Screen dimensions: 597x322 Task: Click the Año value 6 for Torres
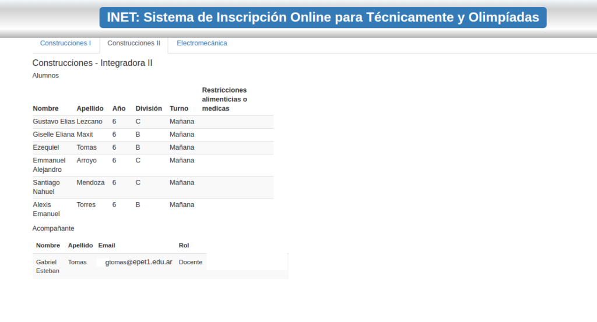click(x=114, y=204)
